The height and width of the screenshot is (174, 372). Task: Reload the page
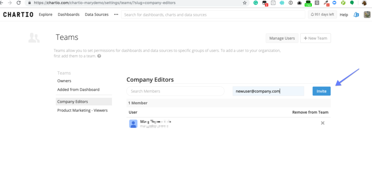[19, 3]
